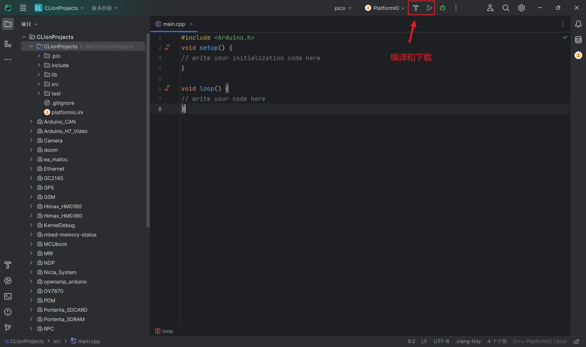This screenshot has height=347, width=586.
Task: Select doom library item
Action: (51, 150)
